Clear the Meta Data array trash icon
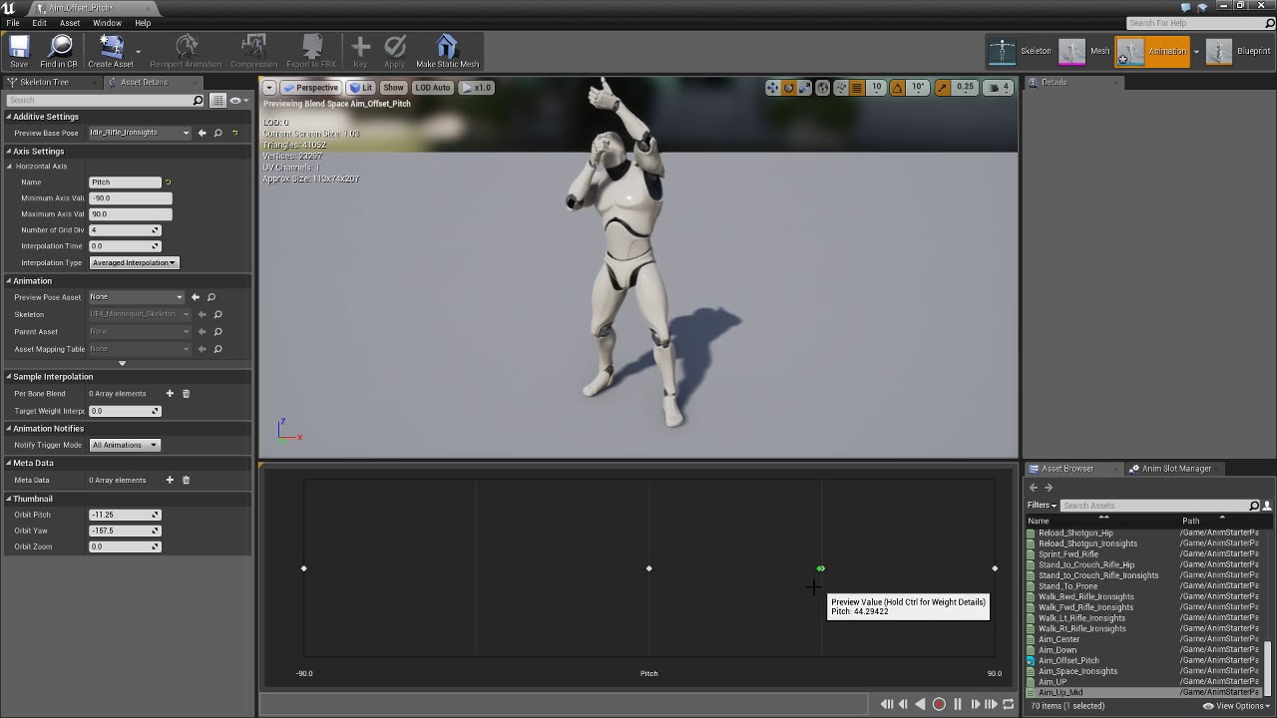The width and height of the screenshot is (1277, 718). pyautogui.click(x=186, y=480)
